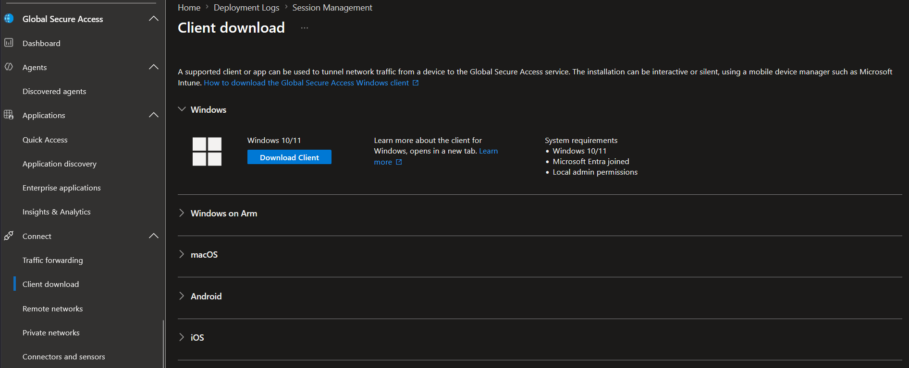909x368 pixels.
Task: Select Enterprise applications
Action: pyautogui.click(x=61, y=188)
